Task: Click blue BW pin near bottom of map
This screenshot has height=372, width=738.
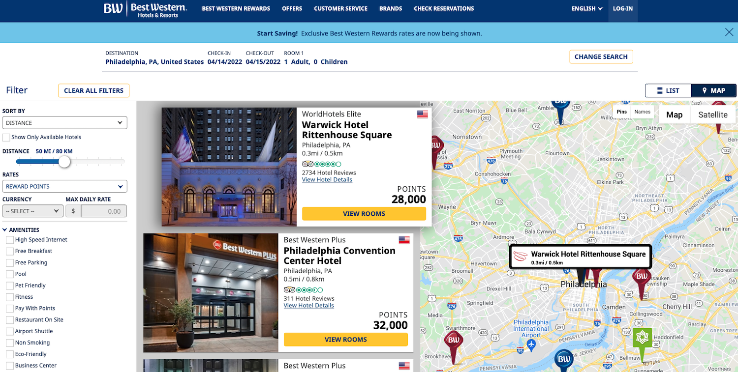Action: point(564,359)
